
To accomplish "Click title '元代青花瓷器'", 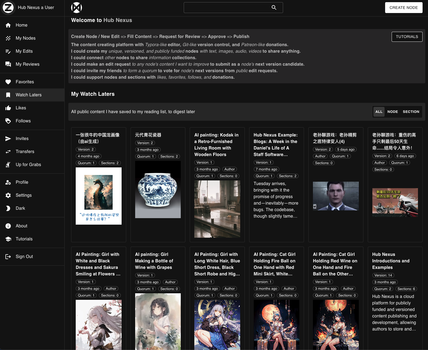I will tap(148, 135).
